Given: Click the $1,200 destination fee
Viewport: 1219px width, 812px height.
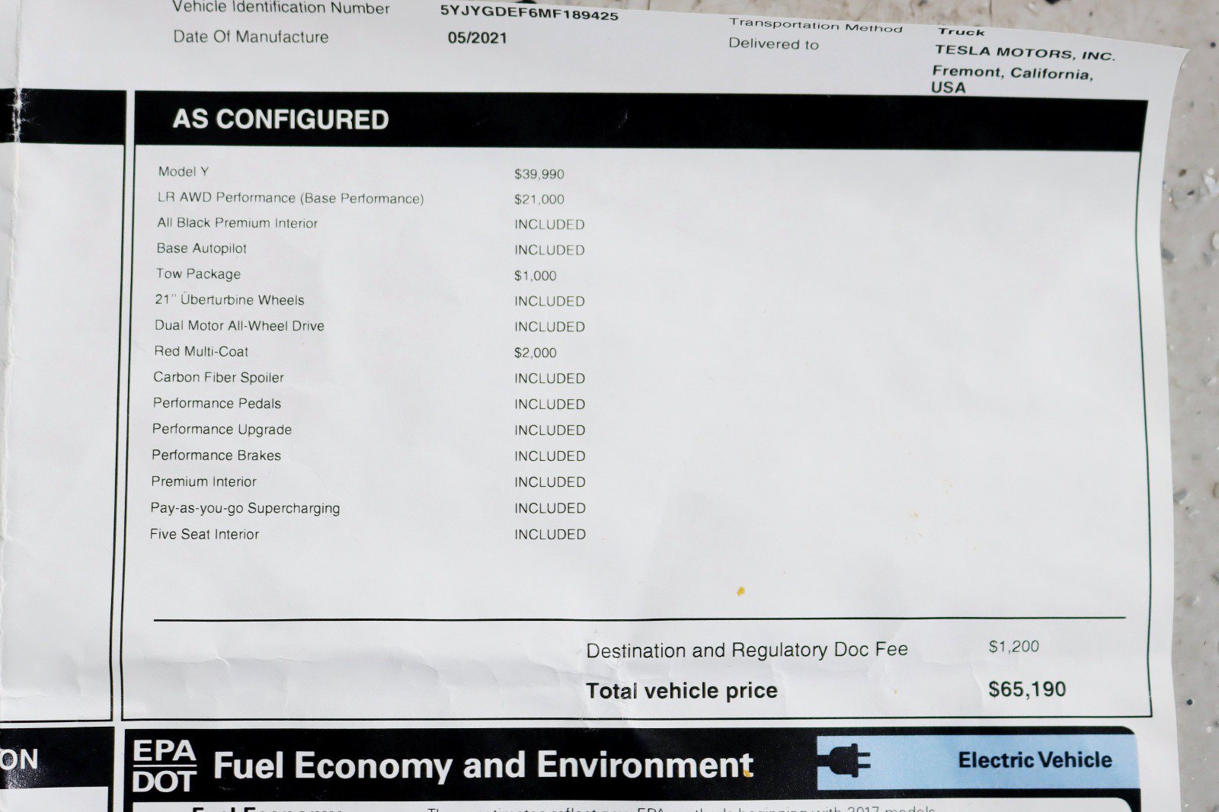Looking at the screenshot, I should (x=1013, y=647).
